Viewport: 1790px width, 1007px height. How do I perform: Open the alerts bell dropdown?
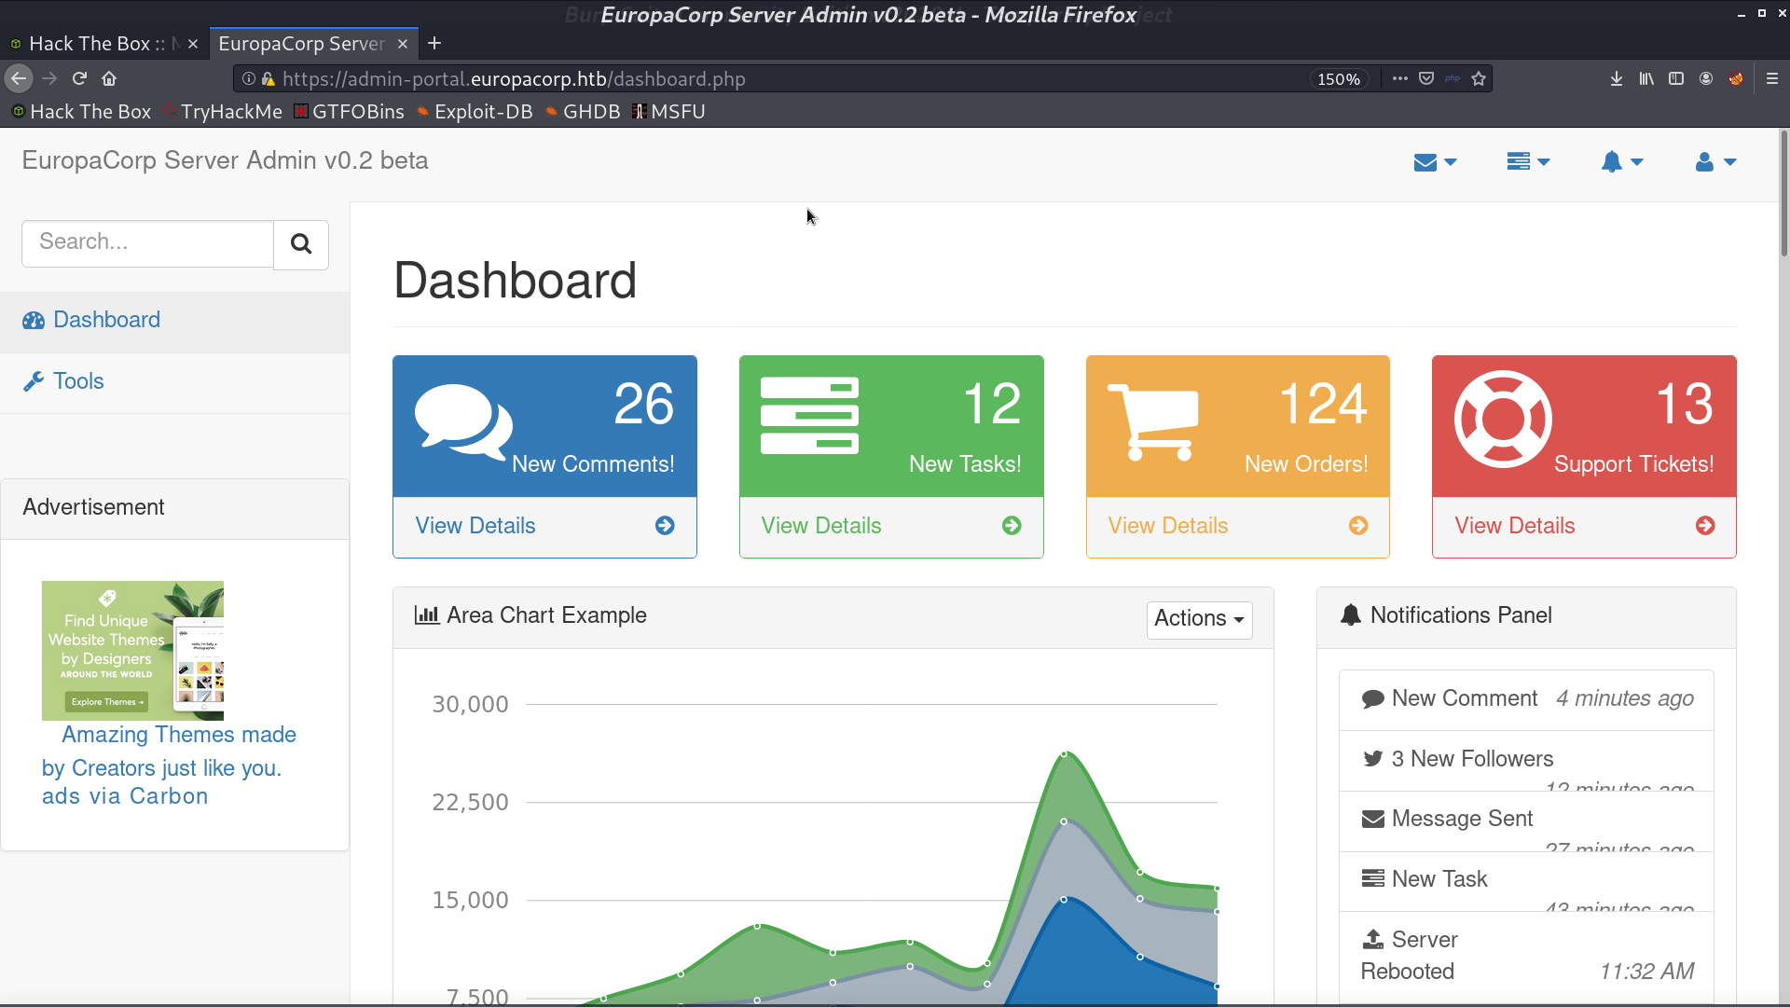point(1621,162)
